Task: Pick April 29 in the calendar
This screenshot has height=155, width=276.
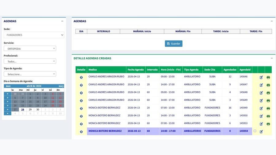Action: pos(30,109)
